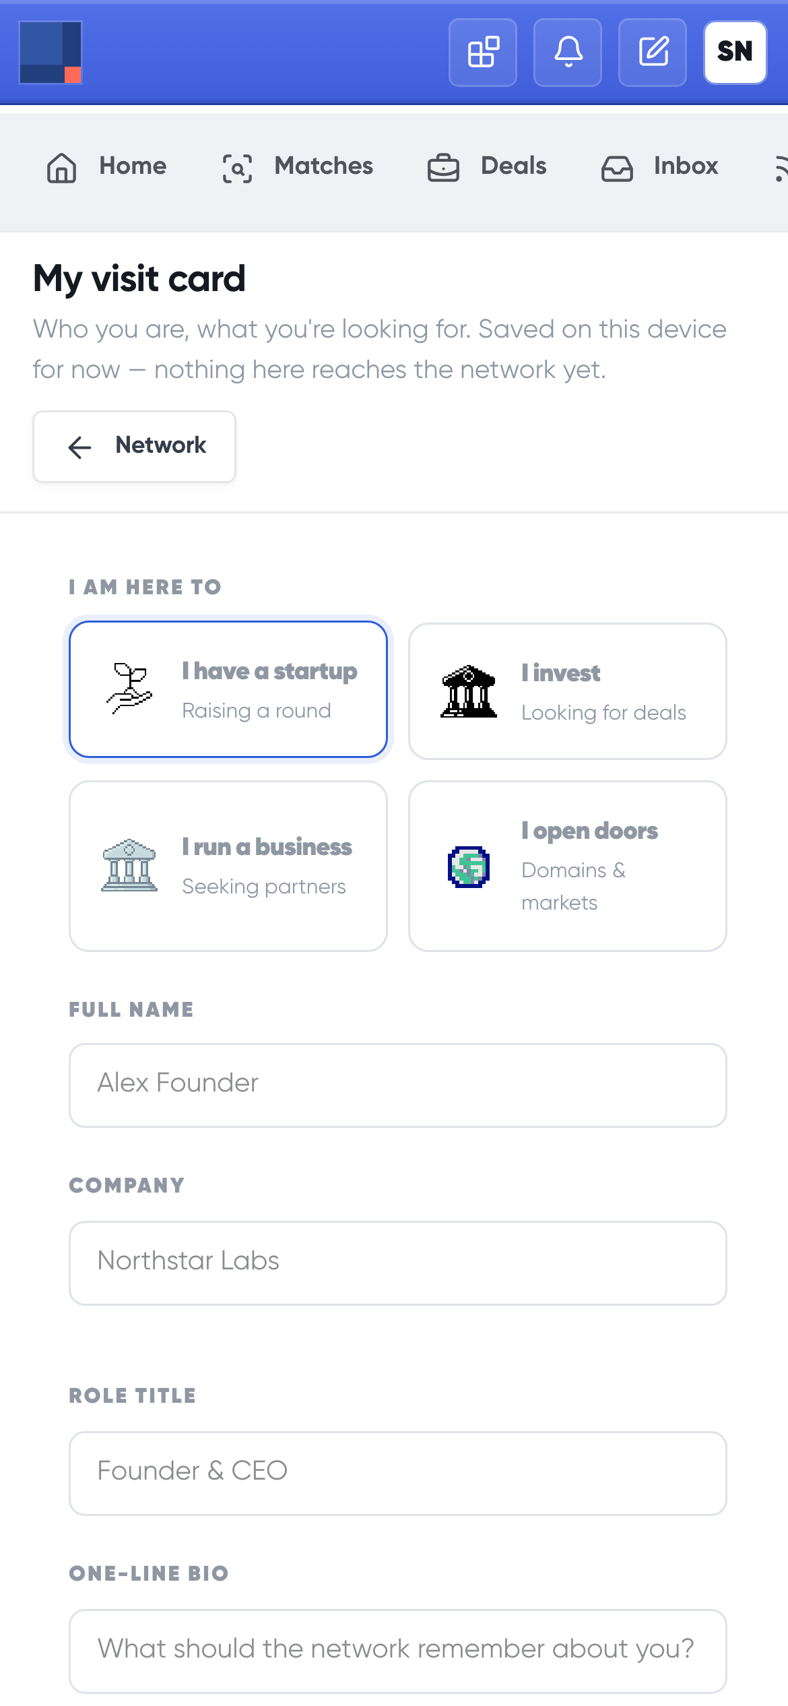Choose 'I run a business' card
This screenshot has width=788, height=1706.
tap(228, 866)
